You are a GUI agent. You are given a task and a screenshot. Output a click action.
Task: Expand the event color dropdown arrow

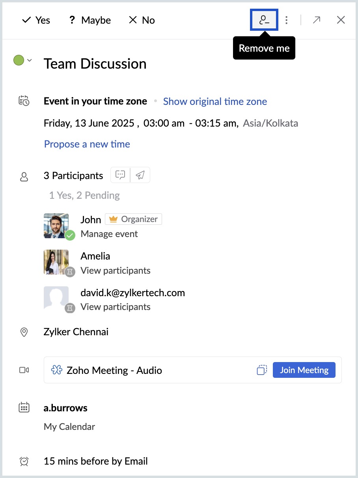click(30, 60)
